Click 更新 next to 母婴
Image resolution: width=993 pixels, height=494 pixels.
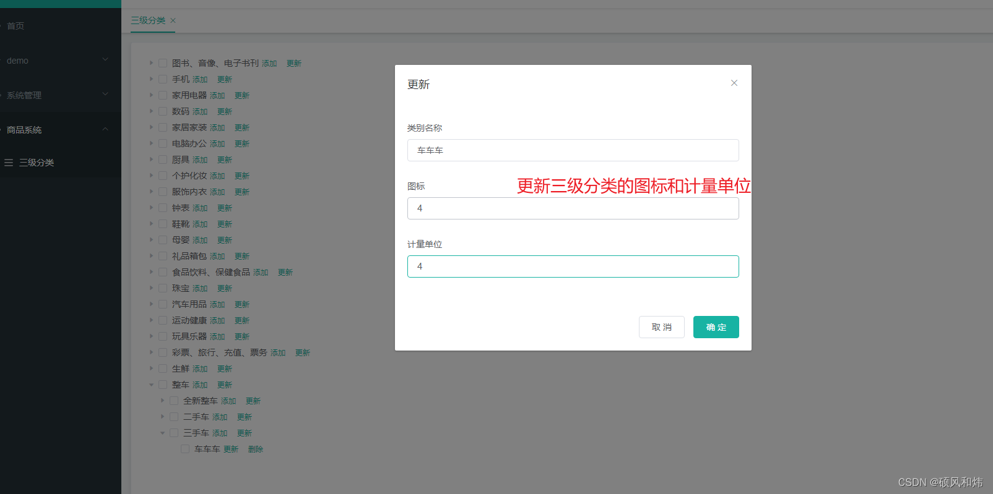point(225,241)
